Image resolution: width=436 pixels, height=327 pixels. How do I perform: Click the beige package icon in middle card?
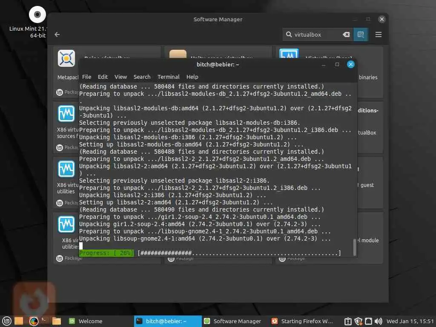(178, 54)
